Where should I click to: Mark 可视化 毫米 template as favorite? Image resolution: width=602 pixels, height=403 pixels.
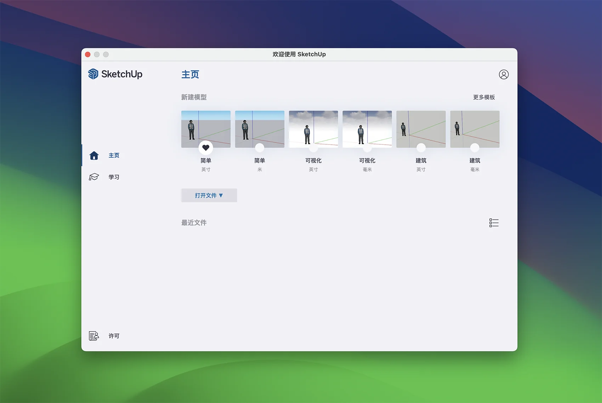tap(367, 148)
